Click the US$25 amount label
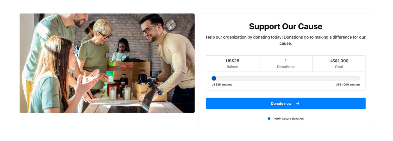The image size is (393, 141). click(x=222, y=84)
